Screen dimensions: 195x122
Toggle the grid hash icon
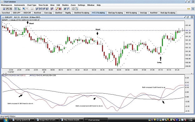[x=65, y=9]
